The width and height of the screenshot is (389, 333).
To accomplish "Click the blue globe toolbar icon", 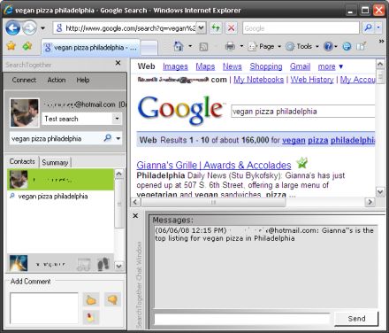I will (x=347, y=46).
